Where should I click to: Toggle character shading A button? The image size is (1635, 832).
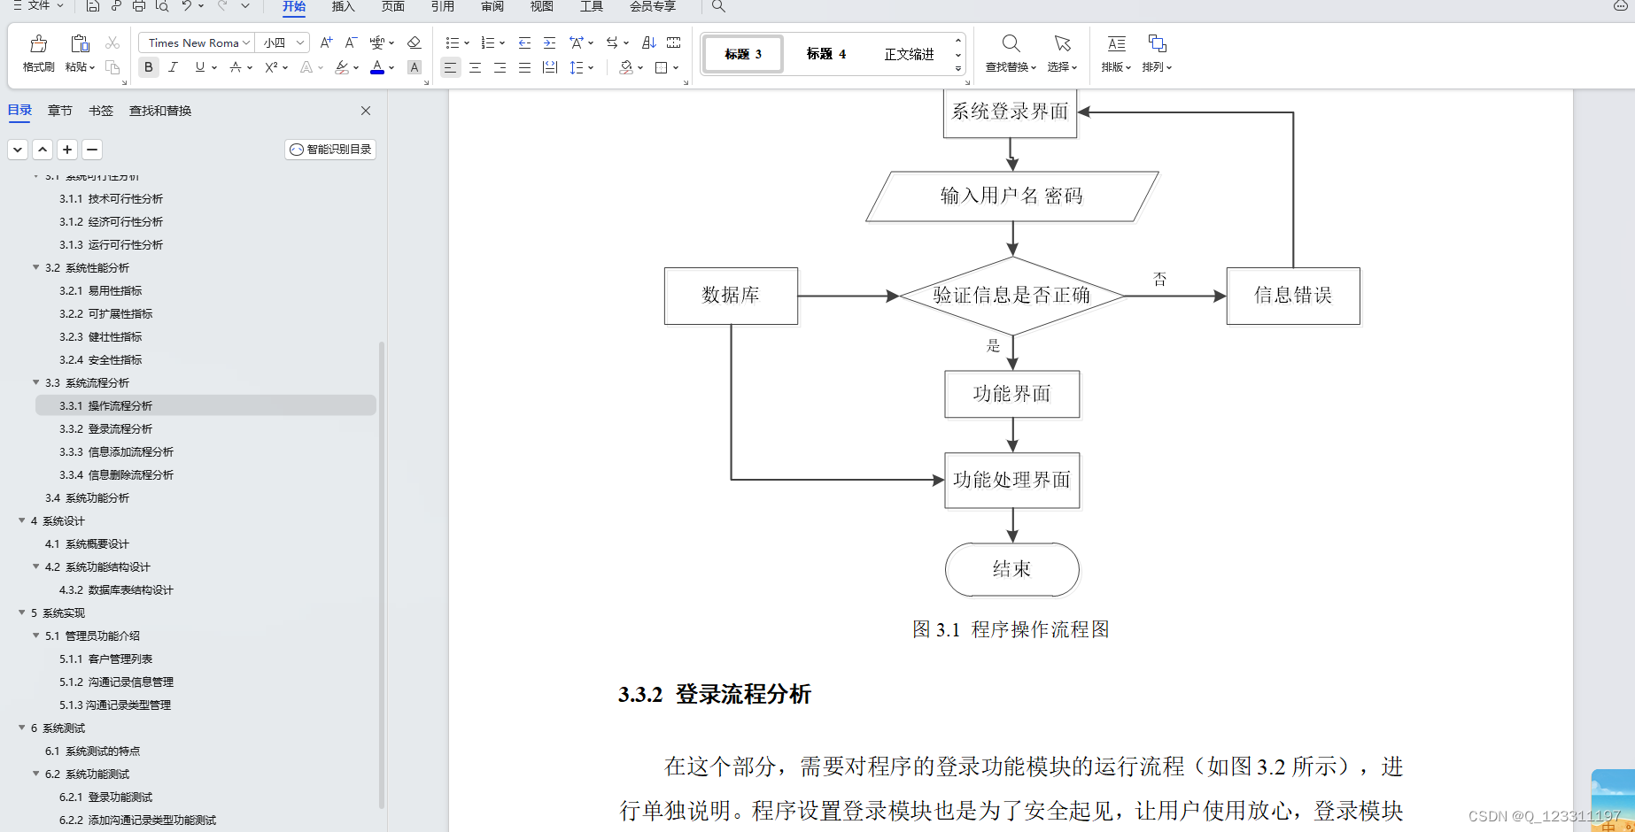point(414,67)
